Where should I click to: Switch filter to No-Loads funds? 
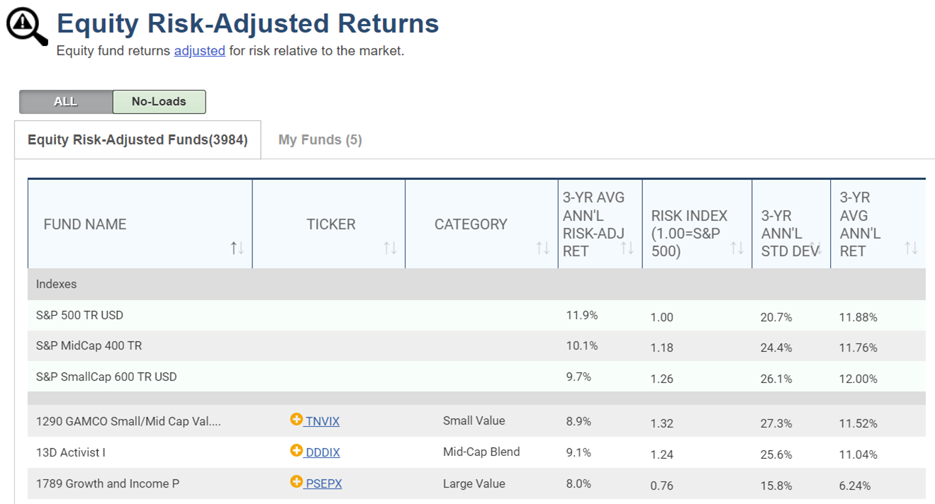point(159,102)
